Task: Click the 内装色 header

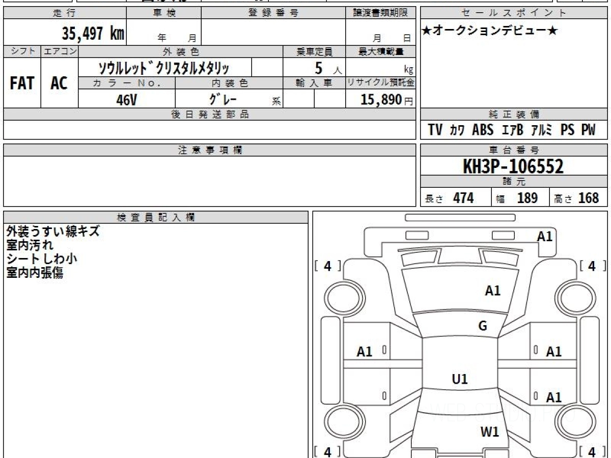Action: pos(229,83)
